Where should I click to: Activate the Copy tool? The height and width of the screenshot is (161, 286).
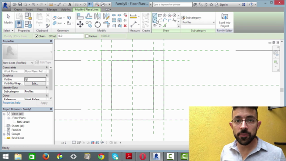pyautogui.click(x=89, y=24)
